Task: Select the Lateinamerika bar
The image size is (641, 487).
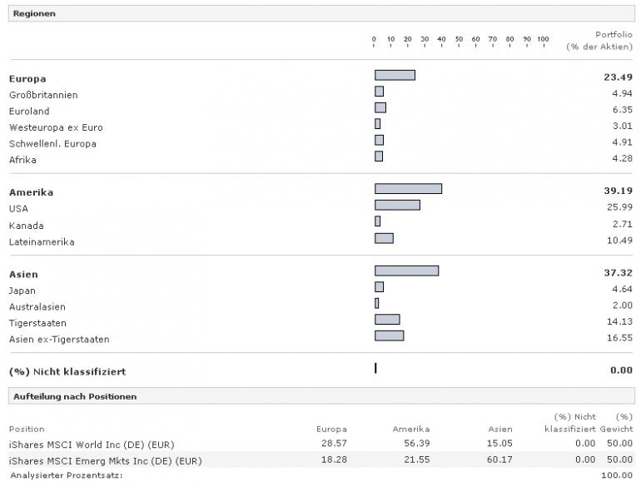Action: click(384, 238)
